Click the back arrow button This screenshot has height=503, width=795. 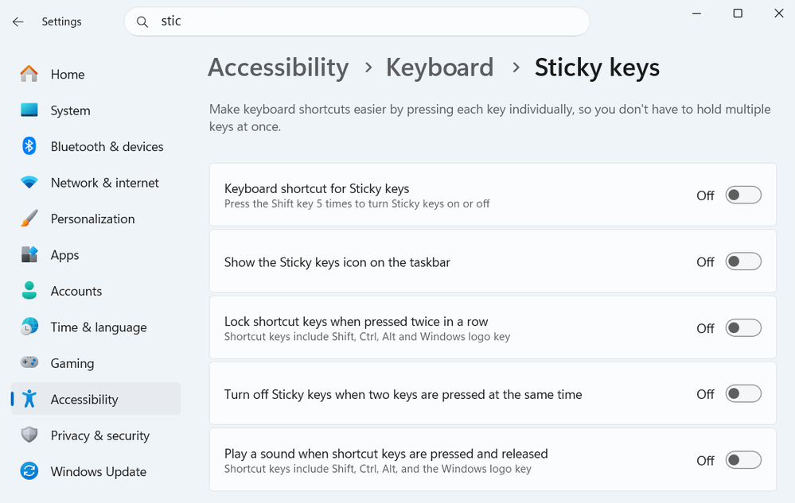[x=18, y=21]
